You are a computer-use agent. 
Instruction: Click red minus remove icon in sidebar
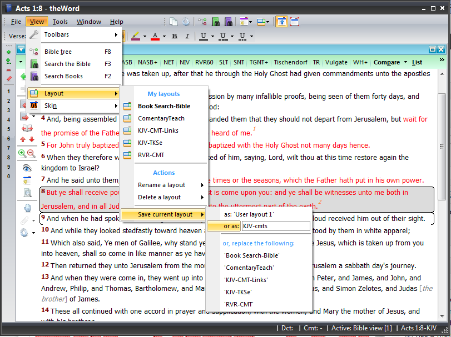click(x=9, y=70)
